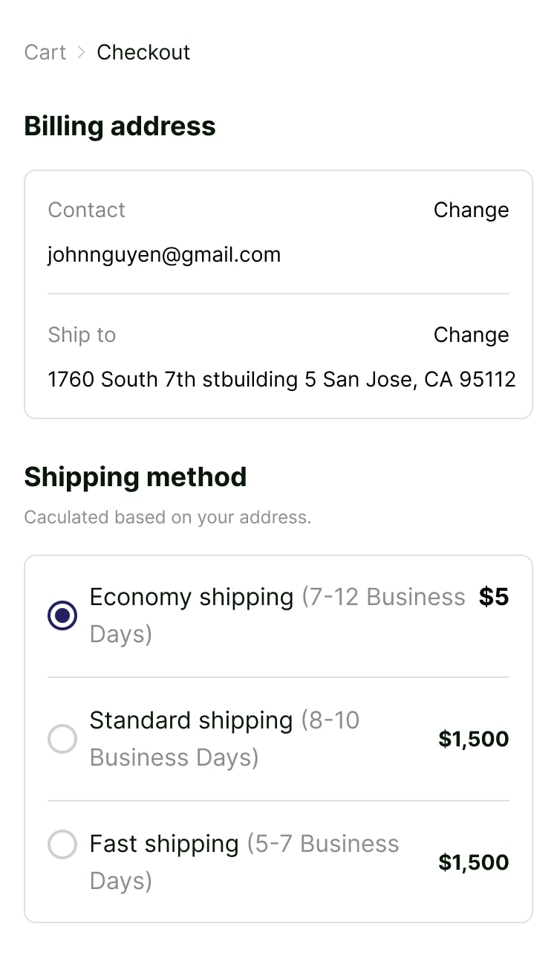Click the Fast shipping label text
The height and width of the screenshot is (953, 557).
click(x=164, y=844)
